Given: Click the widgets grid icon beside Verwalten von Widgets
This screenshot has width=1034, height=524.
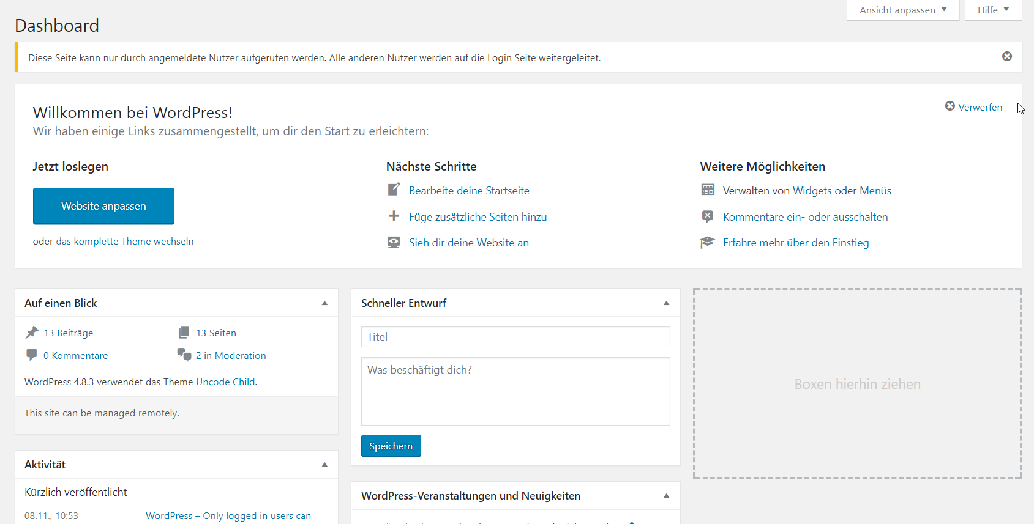Looking at the screenshot, I should click(x=708, y=190).
